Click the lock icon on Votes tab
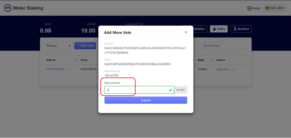 (x=214, y=29)
